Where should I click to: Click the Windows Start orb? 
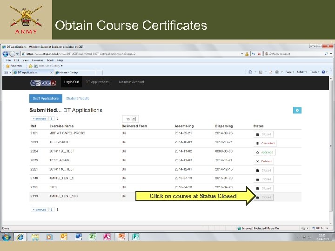click(x=6, y=237)
